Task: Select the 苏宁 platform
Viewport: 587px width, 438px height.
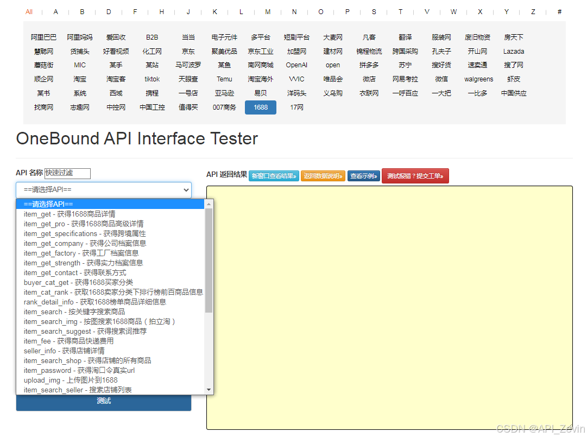Action: 405,65
